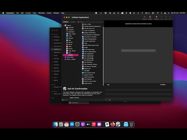Select Move Finder Items to Bin action
This screenshot has height=140, width=187.
click(91, 45)
